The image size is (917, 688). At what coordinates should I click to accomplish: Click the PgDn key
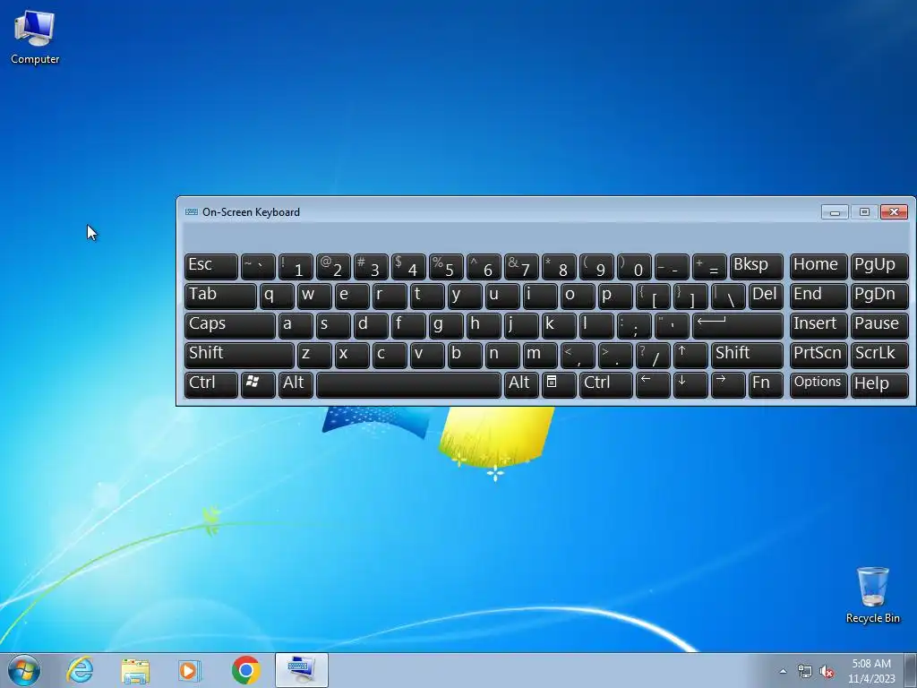pos(879,296)
